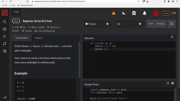Collapse the Sample Tests panel icon
180x101 pixels.
coord(168,83)
